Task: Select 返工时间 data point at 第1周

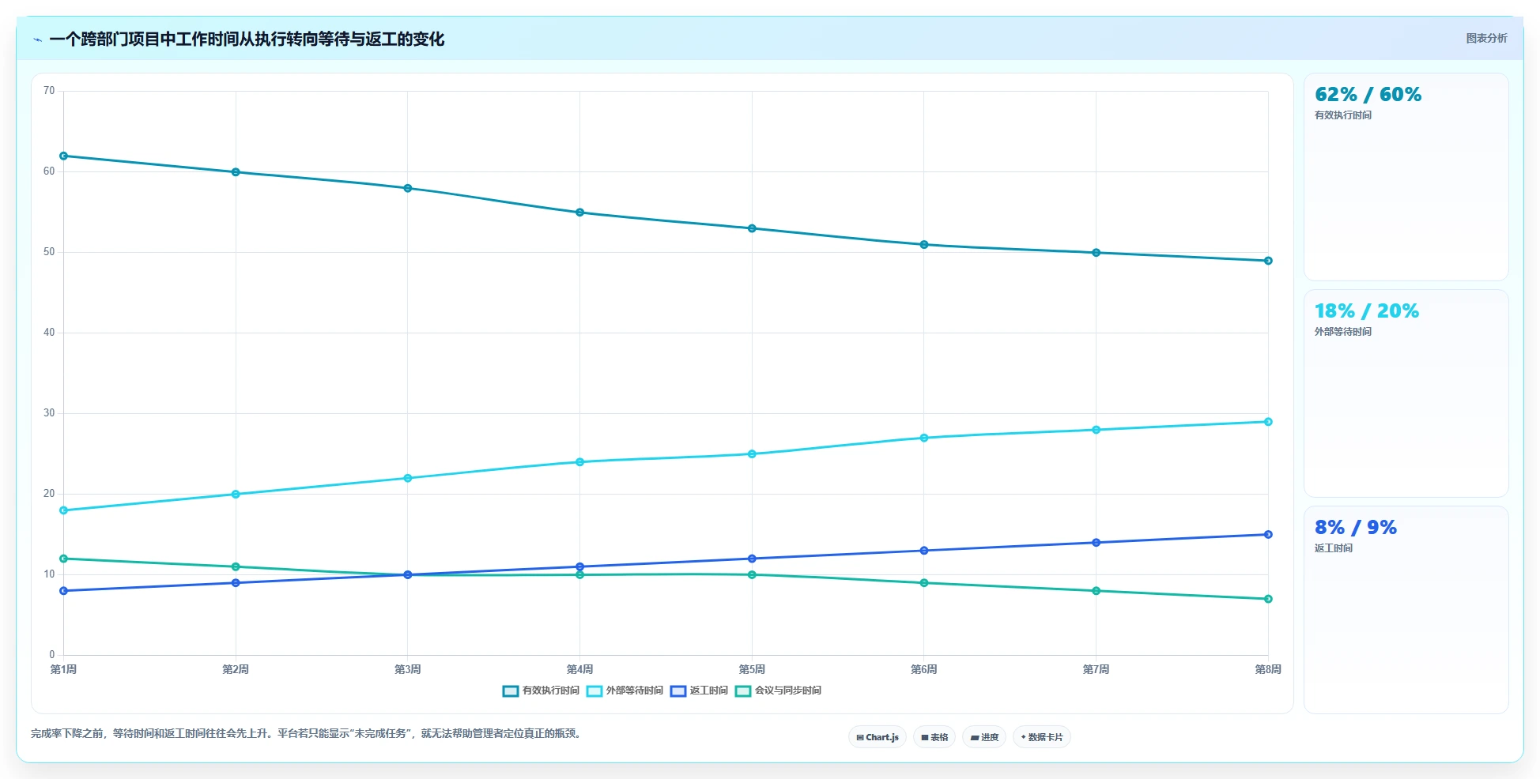Action: pos(64,591)
